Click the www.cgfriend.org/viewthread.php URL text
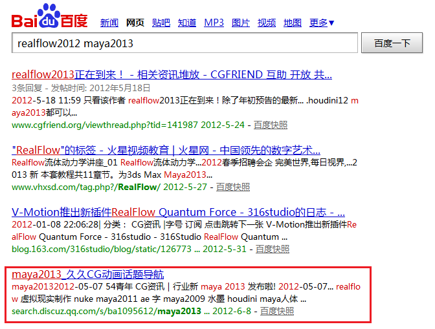The width and height of the screenshot is (435, 329). tap(105, 125)
